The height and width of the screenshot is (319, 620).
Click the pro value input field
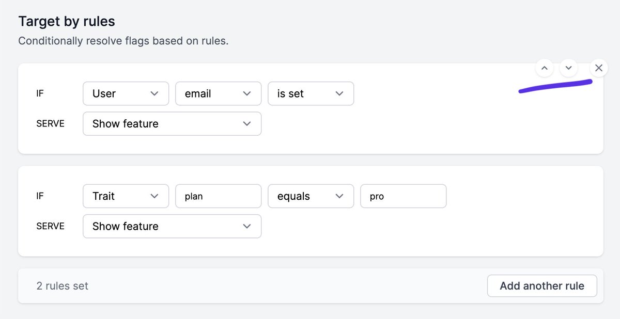[403, 196]
